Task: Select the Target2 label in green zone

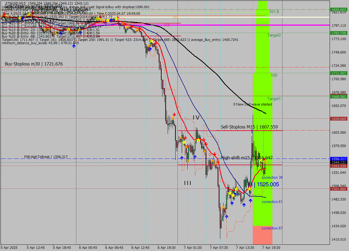Action: [274, 35]
